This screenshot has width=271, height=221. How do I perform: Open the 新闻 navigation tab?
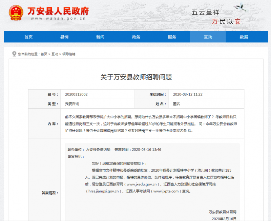[100, 37]
